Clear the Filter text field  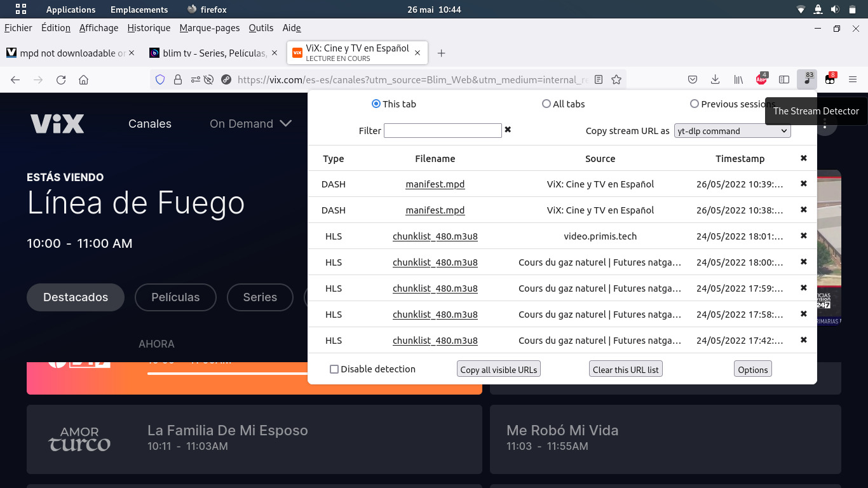tap(508, 130)
